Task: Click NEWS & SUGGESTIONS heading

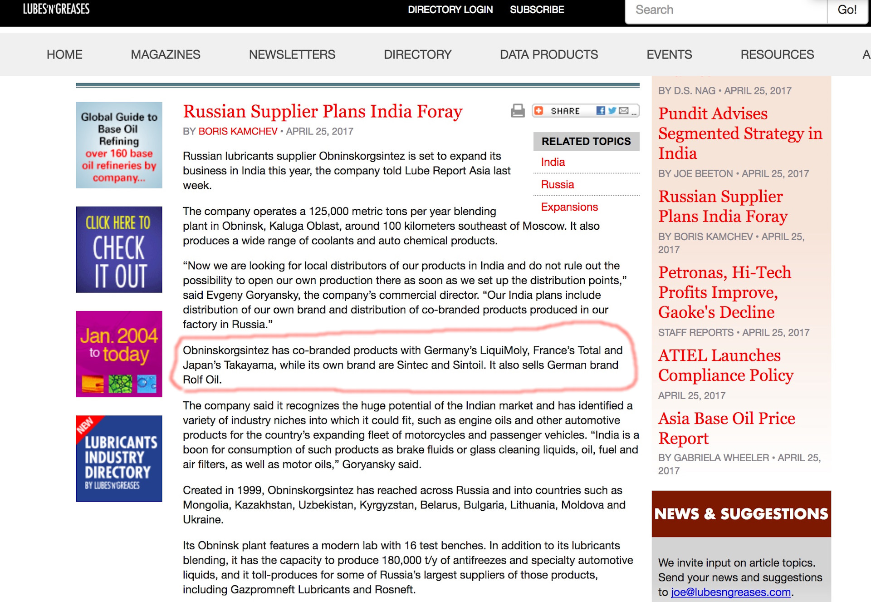Action: [x=741, y=513]
